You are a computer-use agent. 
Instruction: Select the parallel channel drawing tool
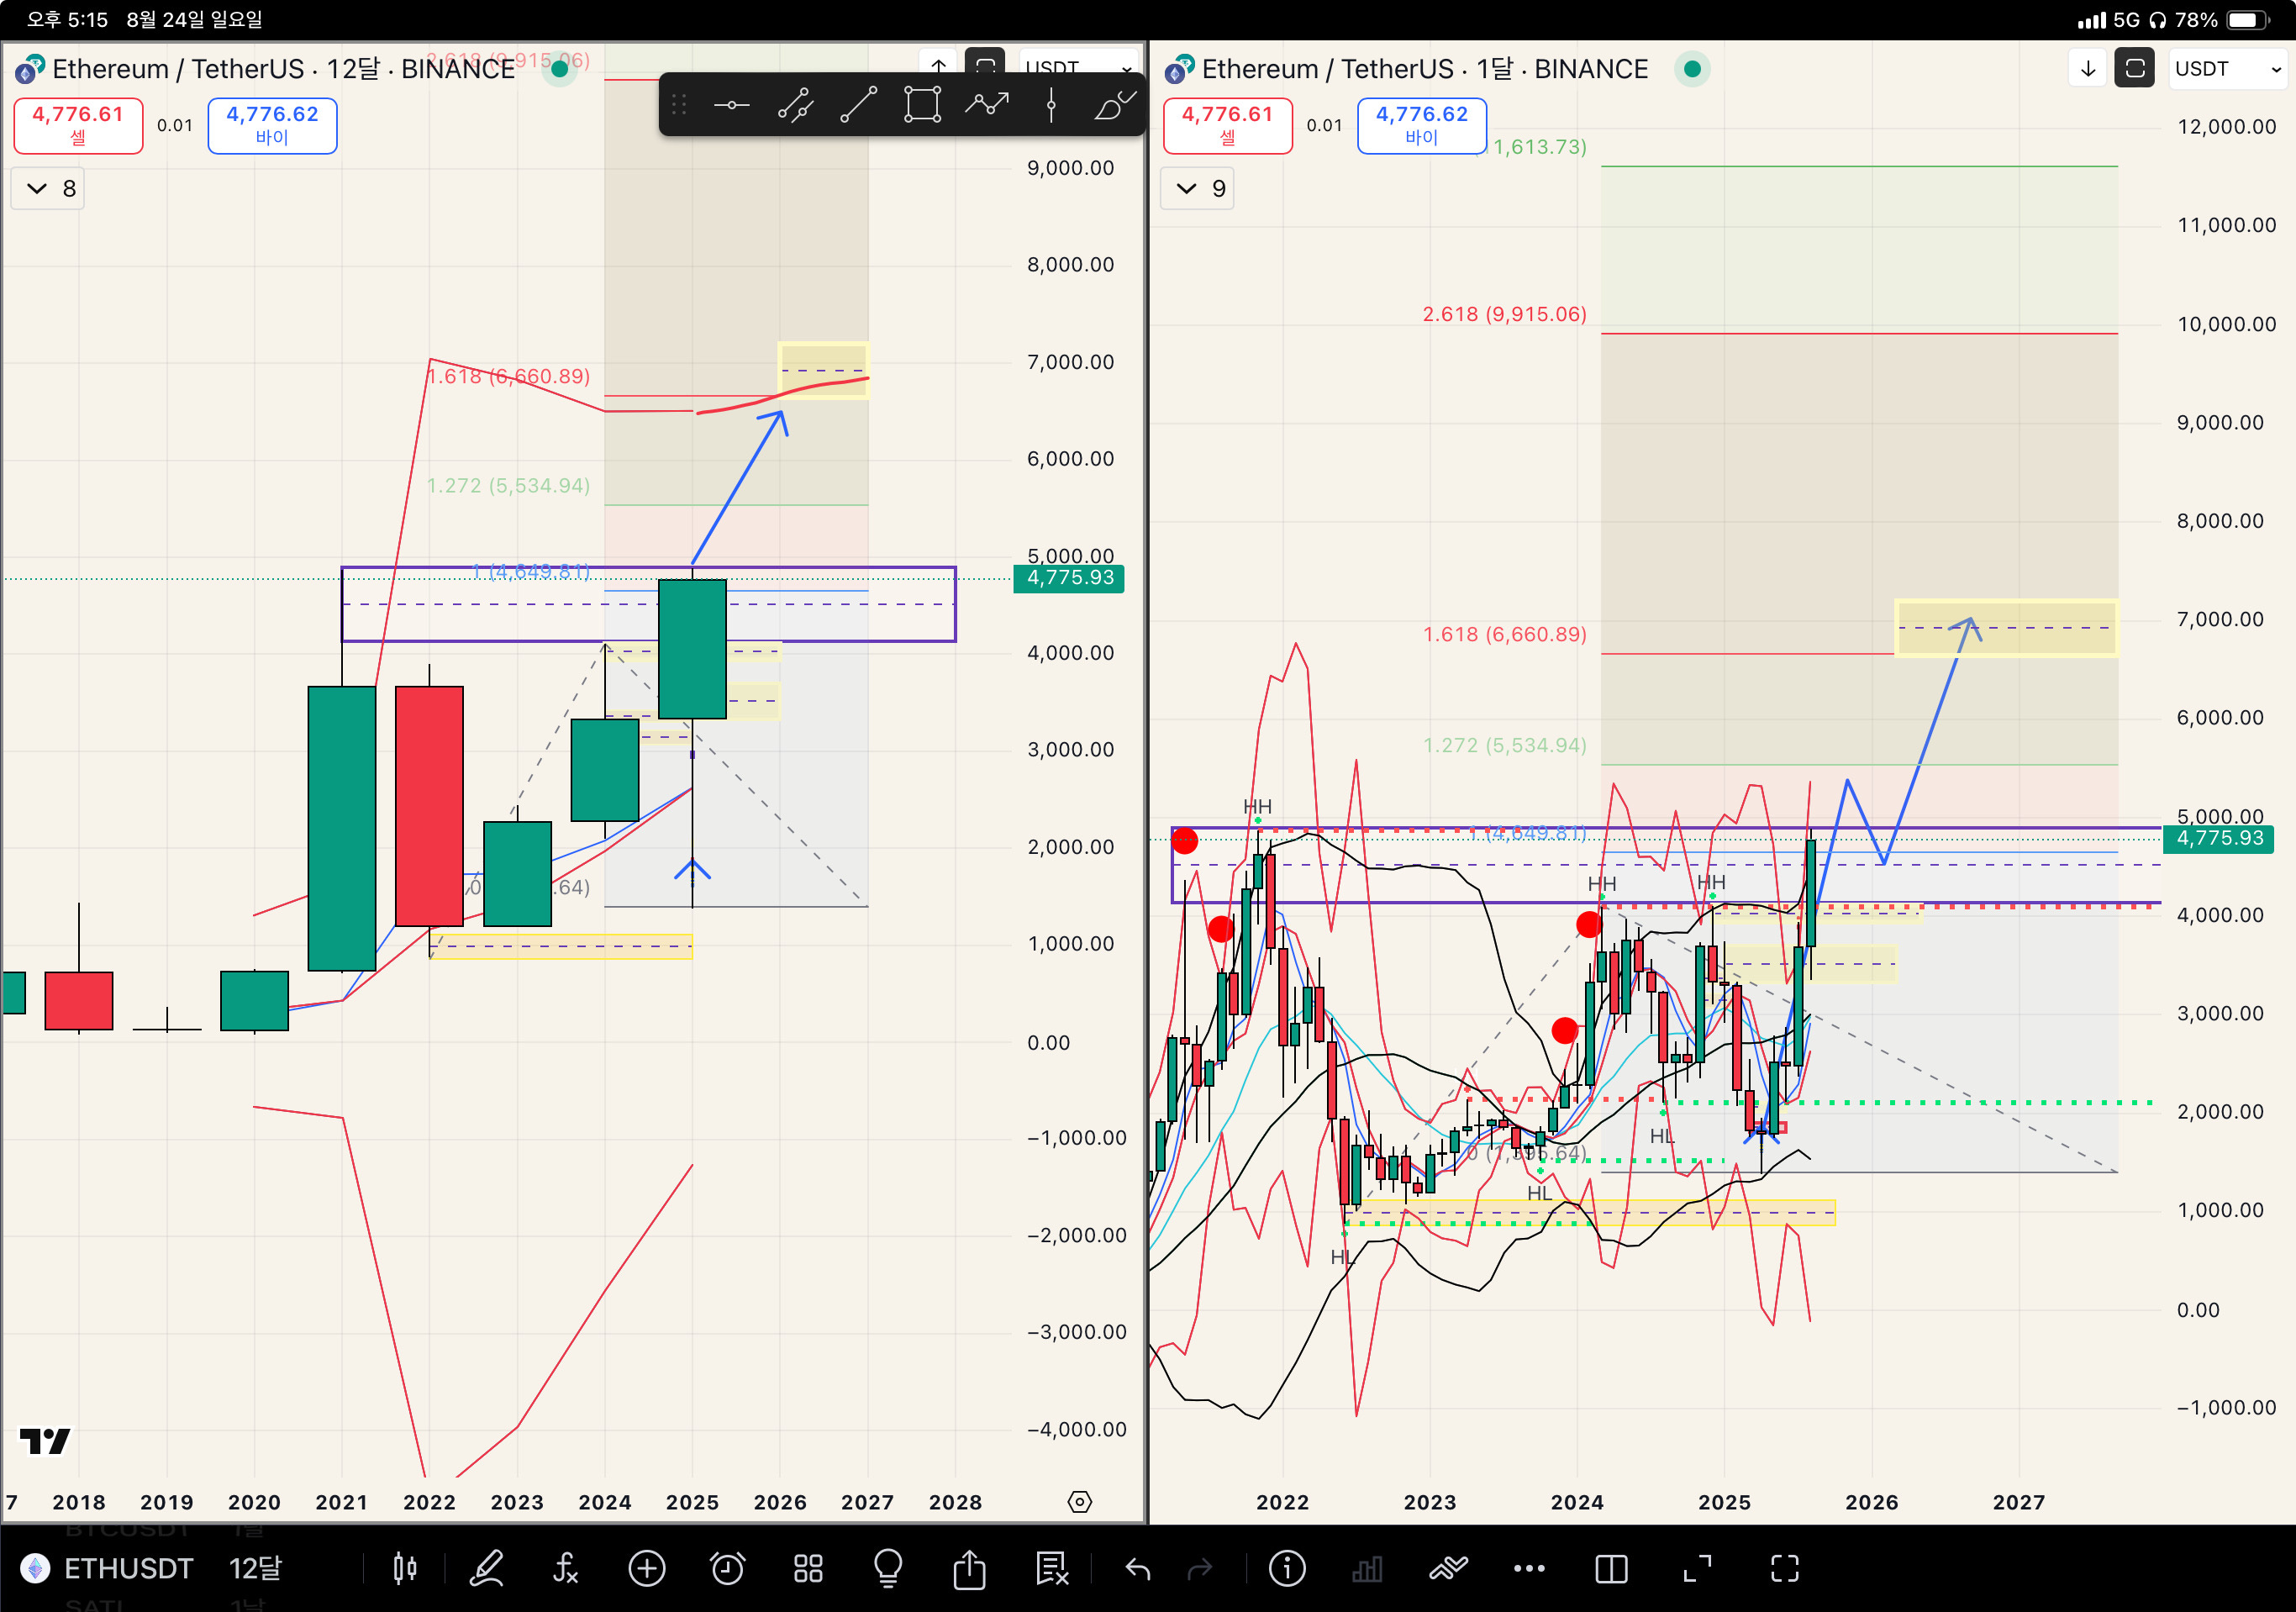coord(795,105)
